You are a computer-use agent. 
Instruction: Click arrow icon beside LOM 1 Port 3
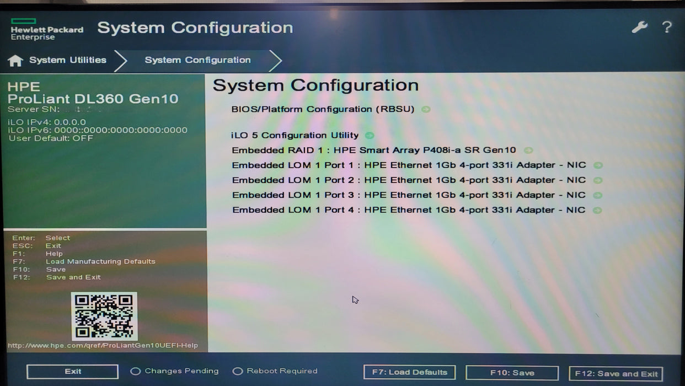[x=598, y=195]
